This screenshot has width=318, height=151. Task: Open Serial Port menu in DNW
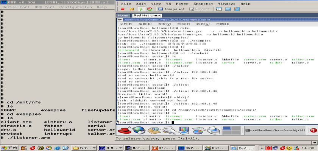coord(16,7)
